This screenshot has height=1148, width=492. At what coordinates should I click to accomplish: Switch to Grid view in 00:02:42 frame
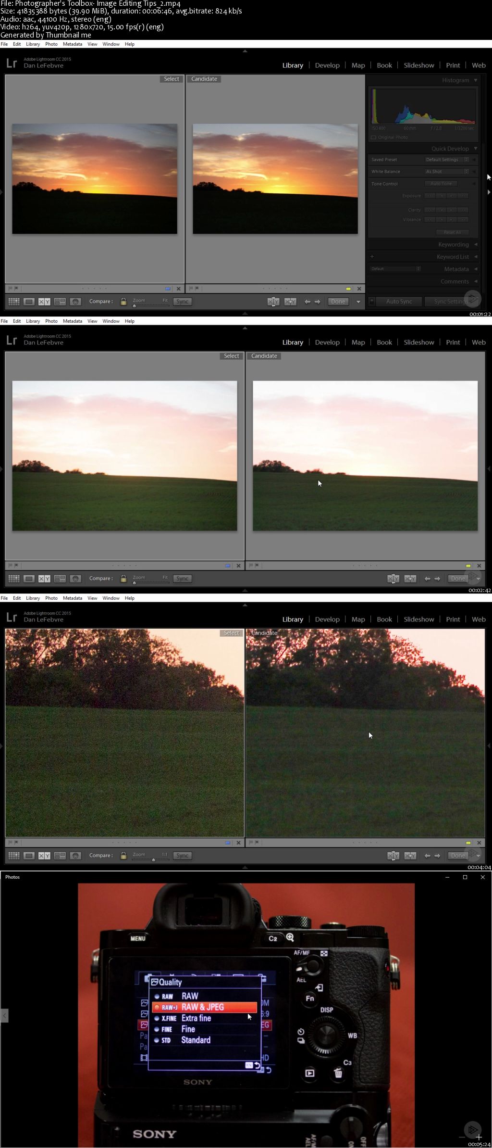click(14, 579)
